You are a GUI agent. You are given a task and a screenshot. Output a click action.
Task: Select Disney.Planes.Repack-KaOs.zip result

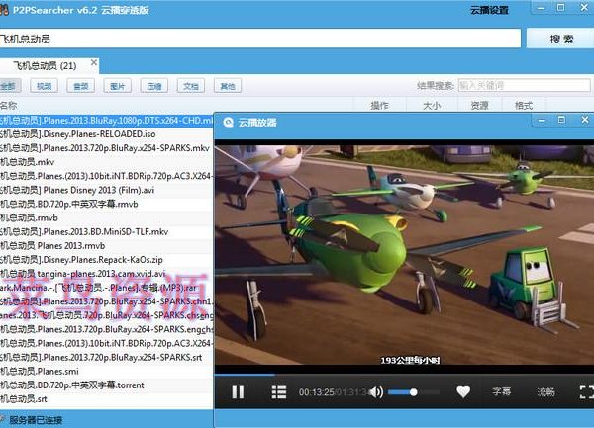click(x=107, y=260)
